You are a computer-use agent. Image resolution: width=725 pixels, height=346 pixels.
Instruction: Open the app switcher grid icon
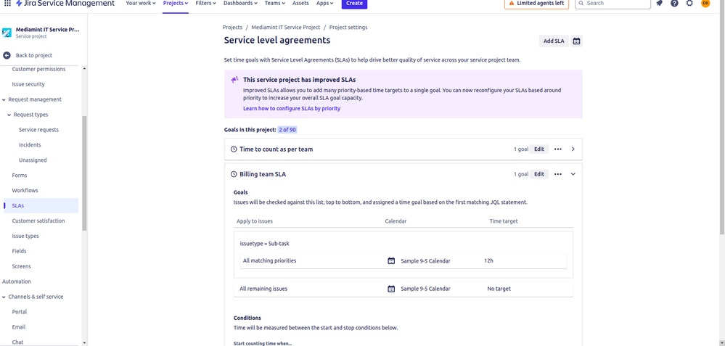click(7, 3)
